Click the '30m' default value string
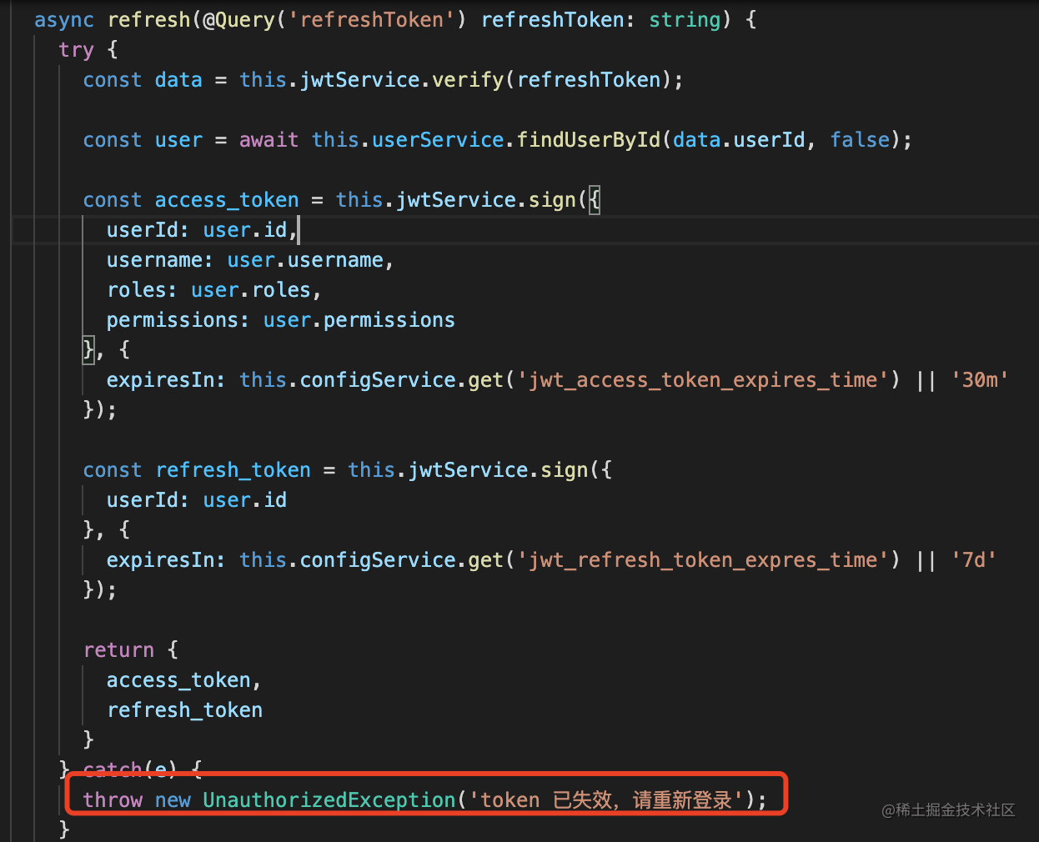The height and width of the screenshot is (842, 1039). coord(980,380)
